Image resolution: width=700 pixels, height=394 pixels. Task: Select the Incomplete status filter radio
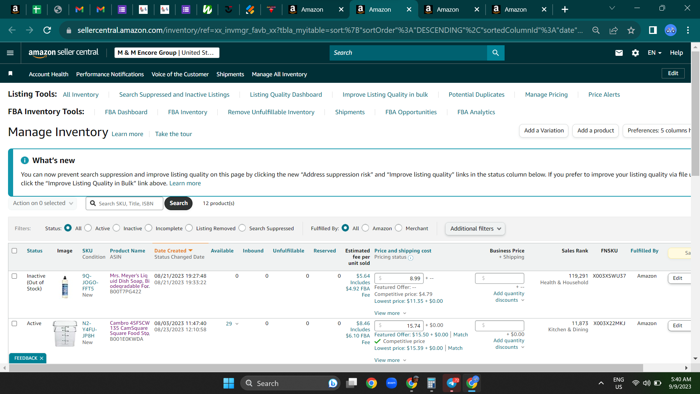[x=148, y=228]
